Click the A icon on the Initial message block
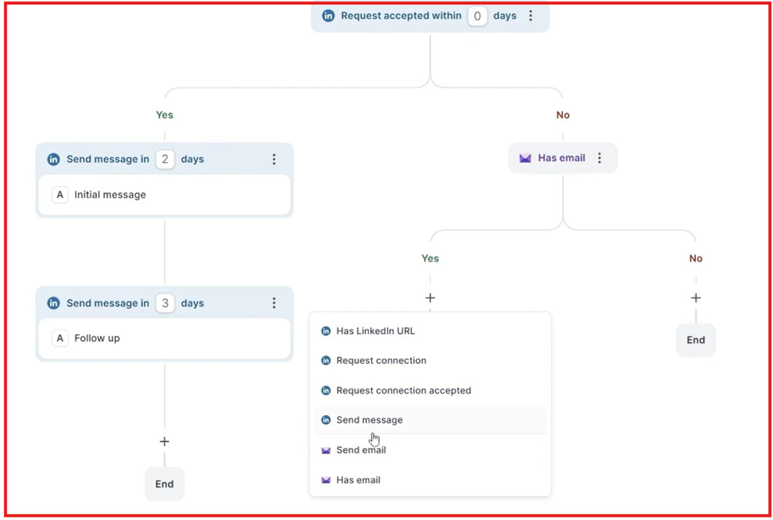 (x=59, y=194)
